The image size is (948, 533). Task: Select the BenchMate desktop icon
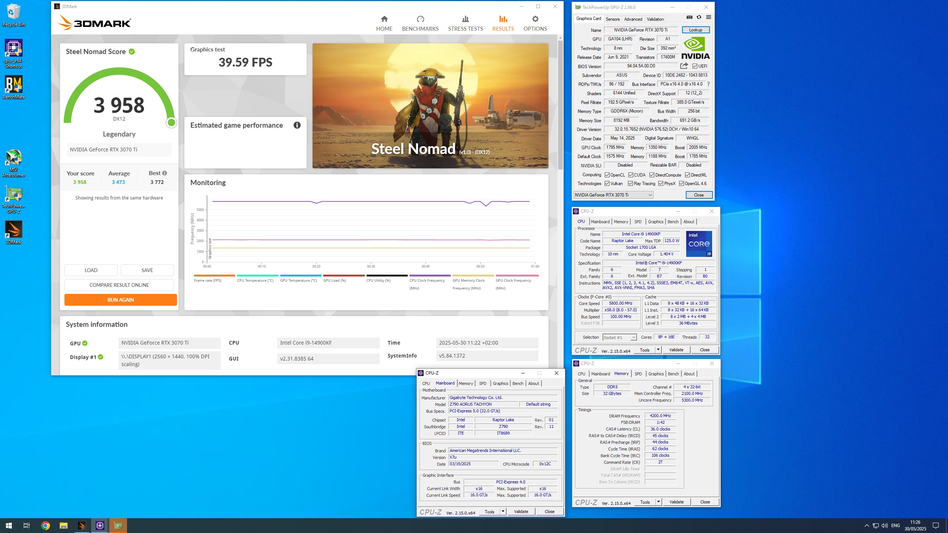click(14, 87)
